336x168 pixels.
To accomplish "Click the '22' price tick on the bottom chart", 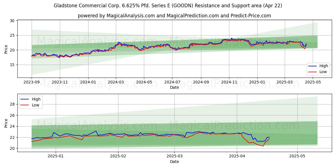I will coord(12,137).
